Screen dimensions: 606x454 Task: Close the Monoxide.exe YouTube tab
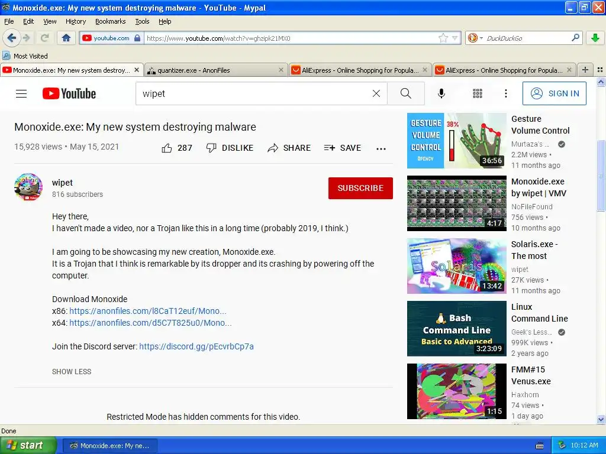coord(137,70)
